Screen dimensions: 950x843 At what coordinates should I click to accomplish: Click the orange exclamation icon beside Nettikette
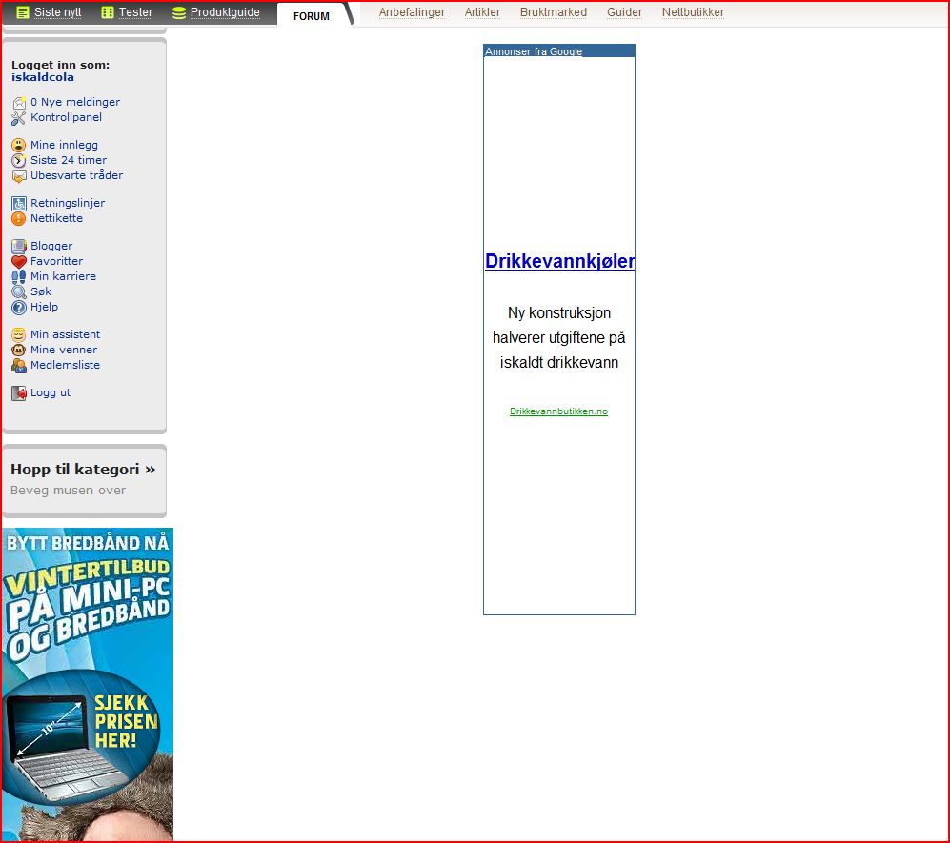(19, 219)
